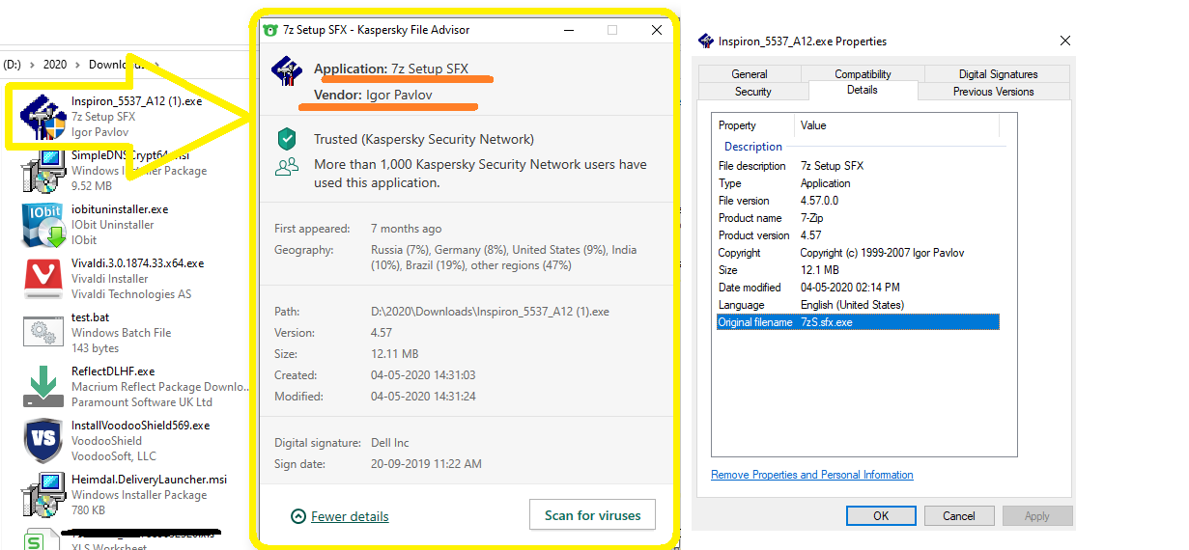Click the IObit Uninstaller file icon
1189x550 pixels.
tap(42, 224)
